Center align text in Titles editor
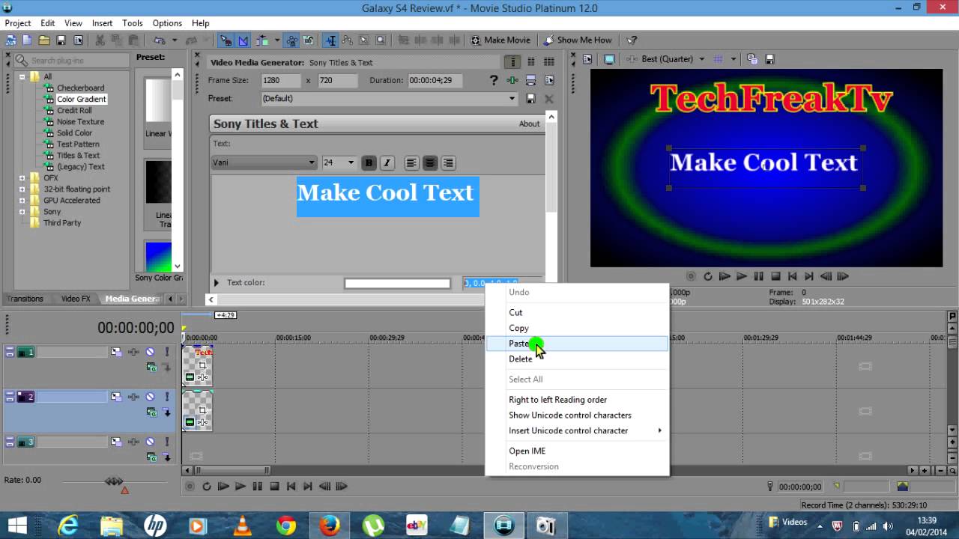The image size is (959, 539). tap(429, 162)
